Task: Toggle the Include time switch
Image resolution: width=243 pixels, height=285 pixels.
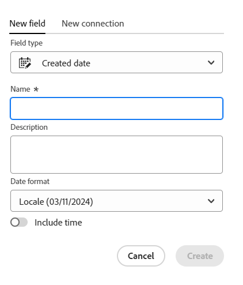Action: click(19, 222)
